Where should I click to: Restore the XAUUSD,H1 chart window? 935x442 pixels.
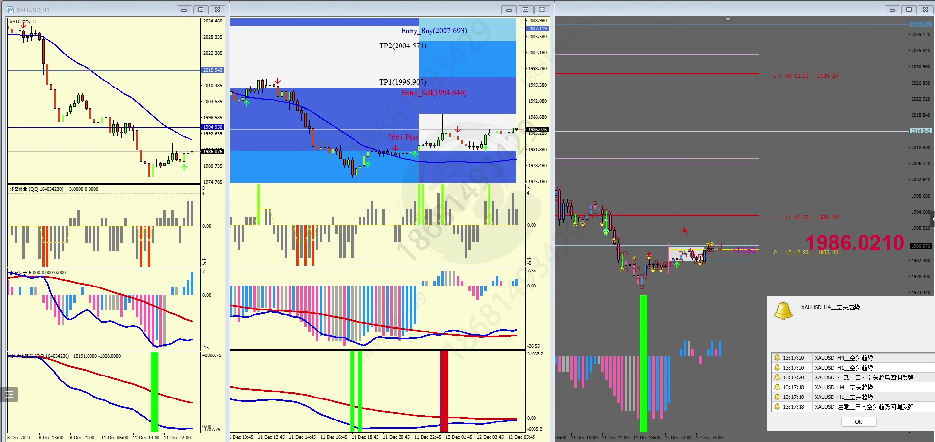(200, 10)
